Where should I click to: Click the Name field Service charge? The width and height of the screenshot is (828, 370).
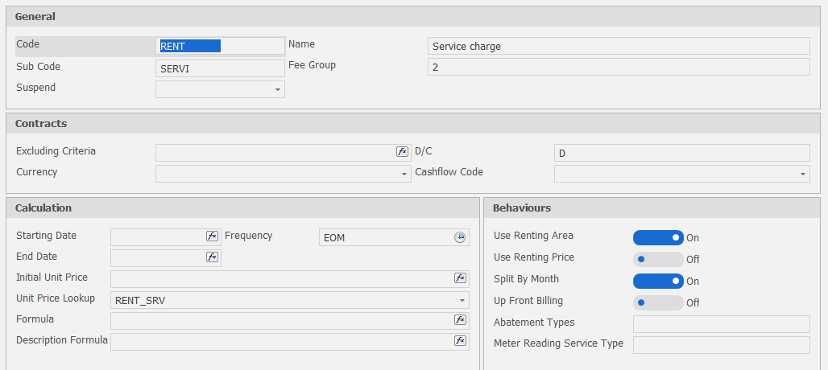[619, 46]
